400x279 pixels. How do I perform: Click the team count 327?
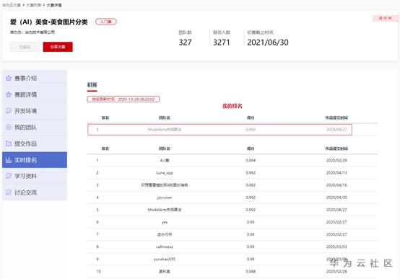pyautogui.click(x=186, y=43)
